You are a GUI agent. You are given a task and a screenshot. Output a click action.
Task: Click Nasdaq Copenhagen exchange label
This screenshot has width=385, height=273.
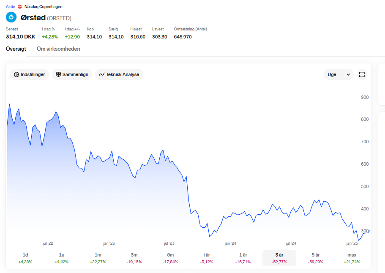(44, 7)
